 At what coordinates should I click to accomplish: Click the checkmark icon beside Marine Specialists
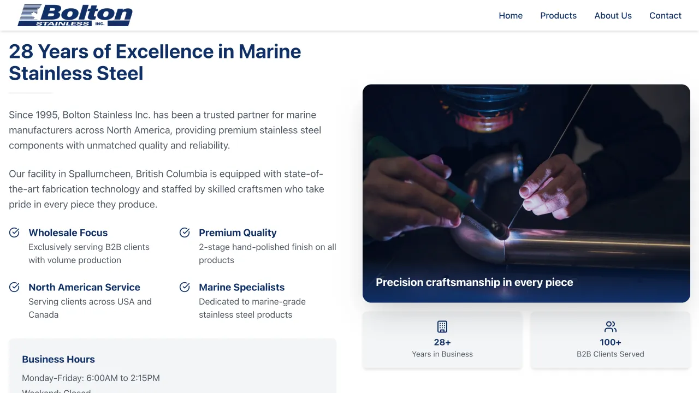click(185, 287)
